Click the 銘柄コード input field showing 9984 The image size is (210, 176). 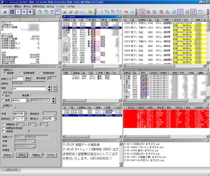(17, 79)
